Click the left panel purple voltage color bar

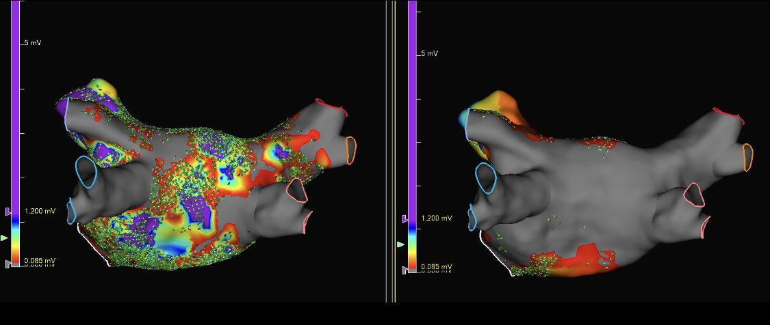click(16, 108)
